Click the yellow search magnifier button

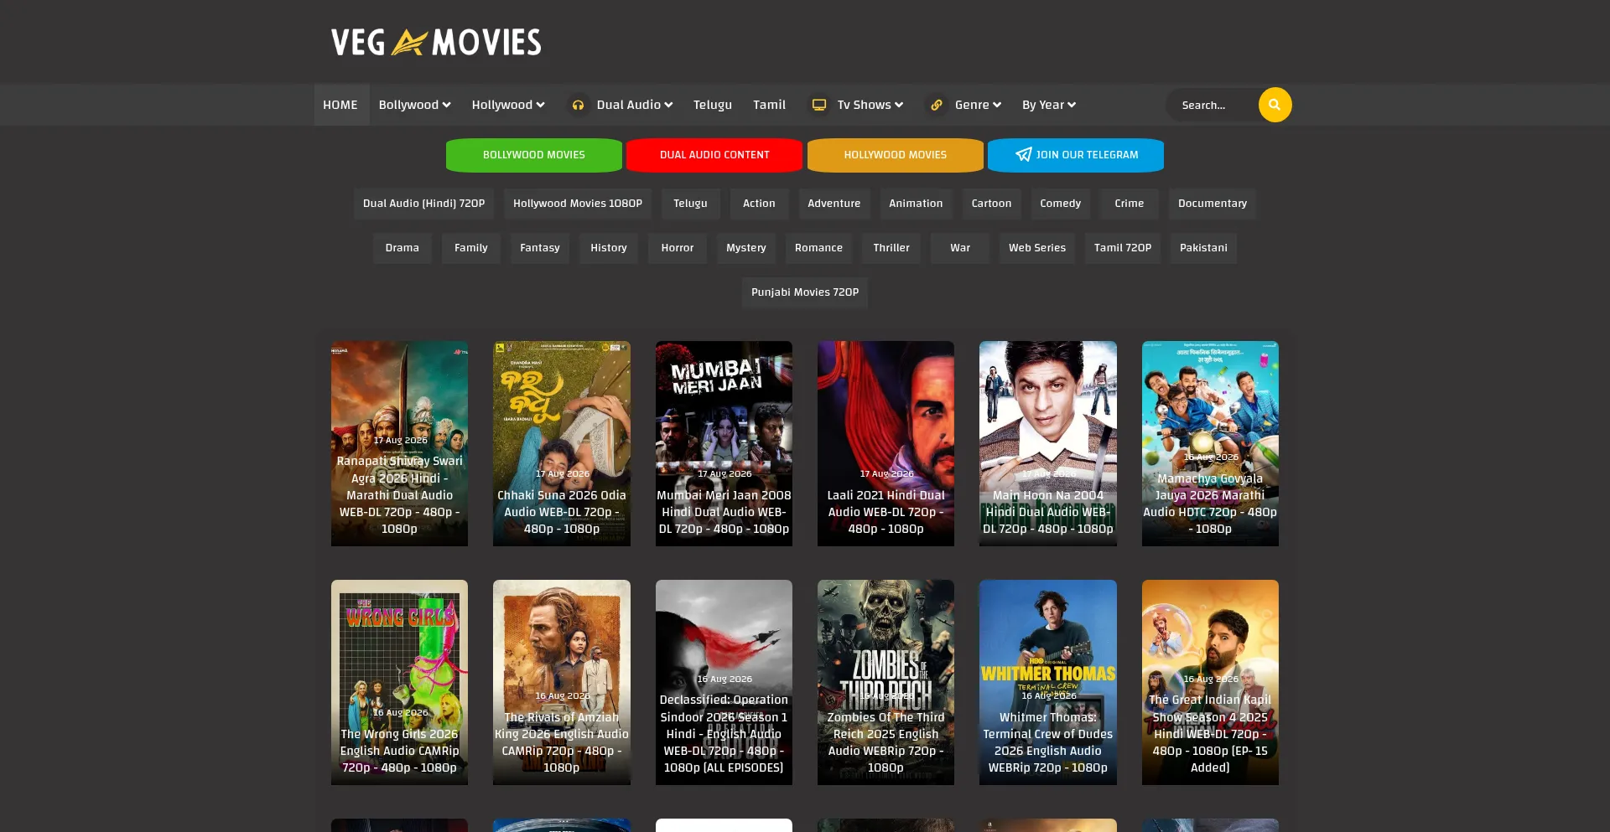(1275, 105)
